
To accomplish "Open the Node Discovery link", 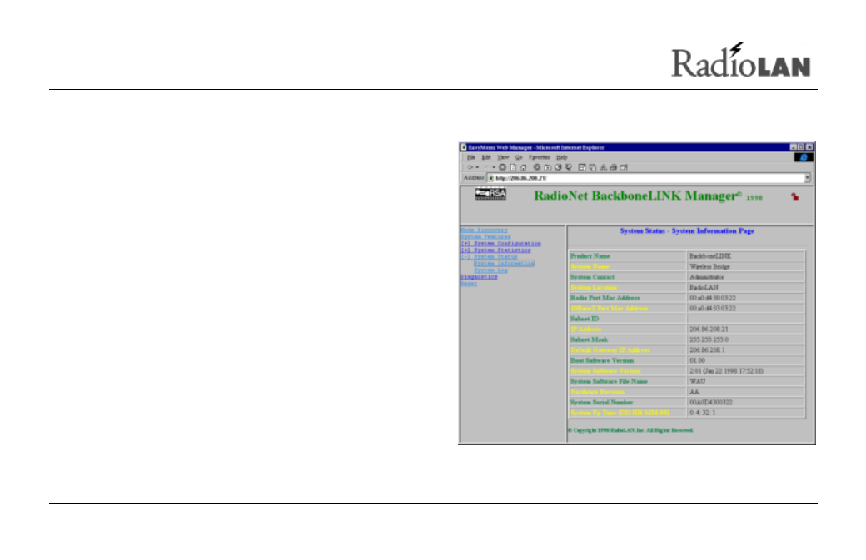I will pos(485,230).
